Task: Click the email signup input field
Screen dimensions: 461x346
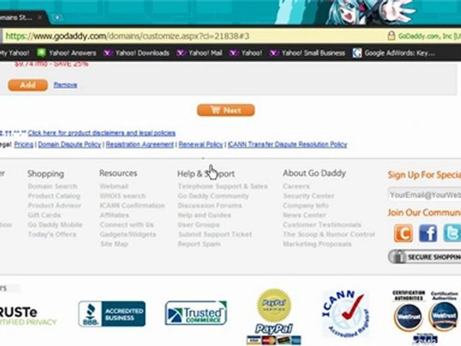Action: click(x=425, y=195)
